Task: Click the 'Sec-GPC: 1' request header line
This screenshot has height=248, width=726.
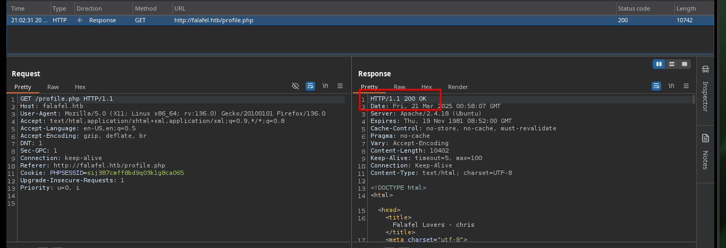Action: point(39,150)
